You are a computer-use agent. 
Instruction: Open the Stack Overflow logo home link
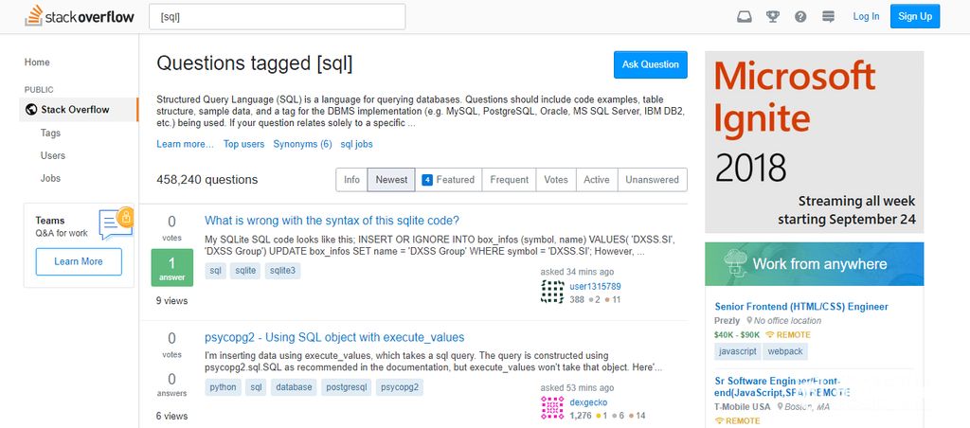tap(80, 16)
